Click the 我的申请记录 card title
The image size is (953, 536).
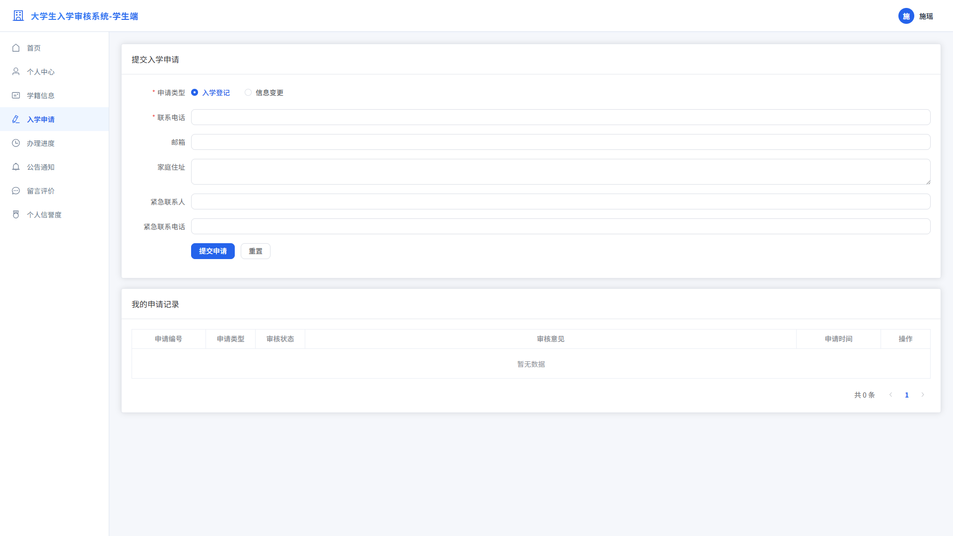click(155, 304)
